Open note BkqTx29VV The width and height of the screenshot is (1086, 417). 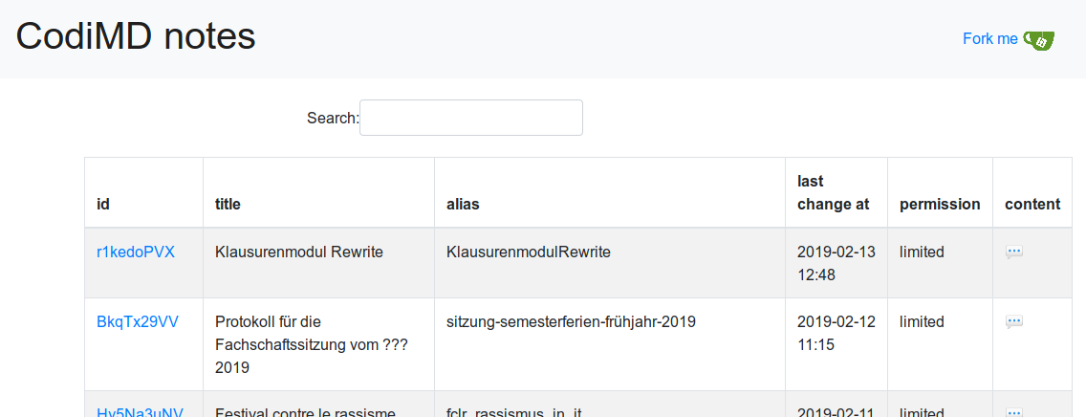138,322
